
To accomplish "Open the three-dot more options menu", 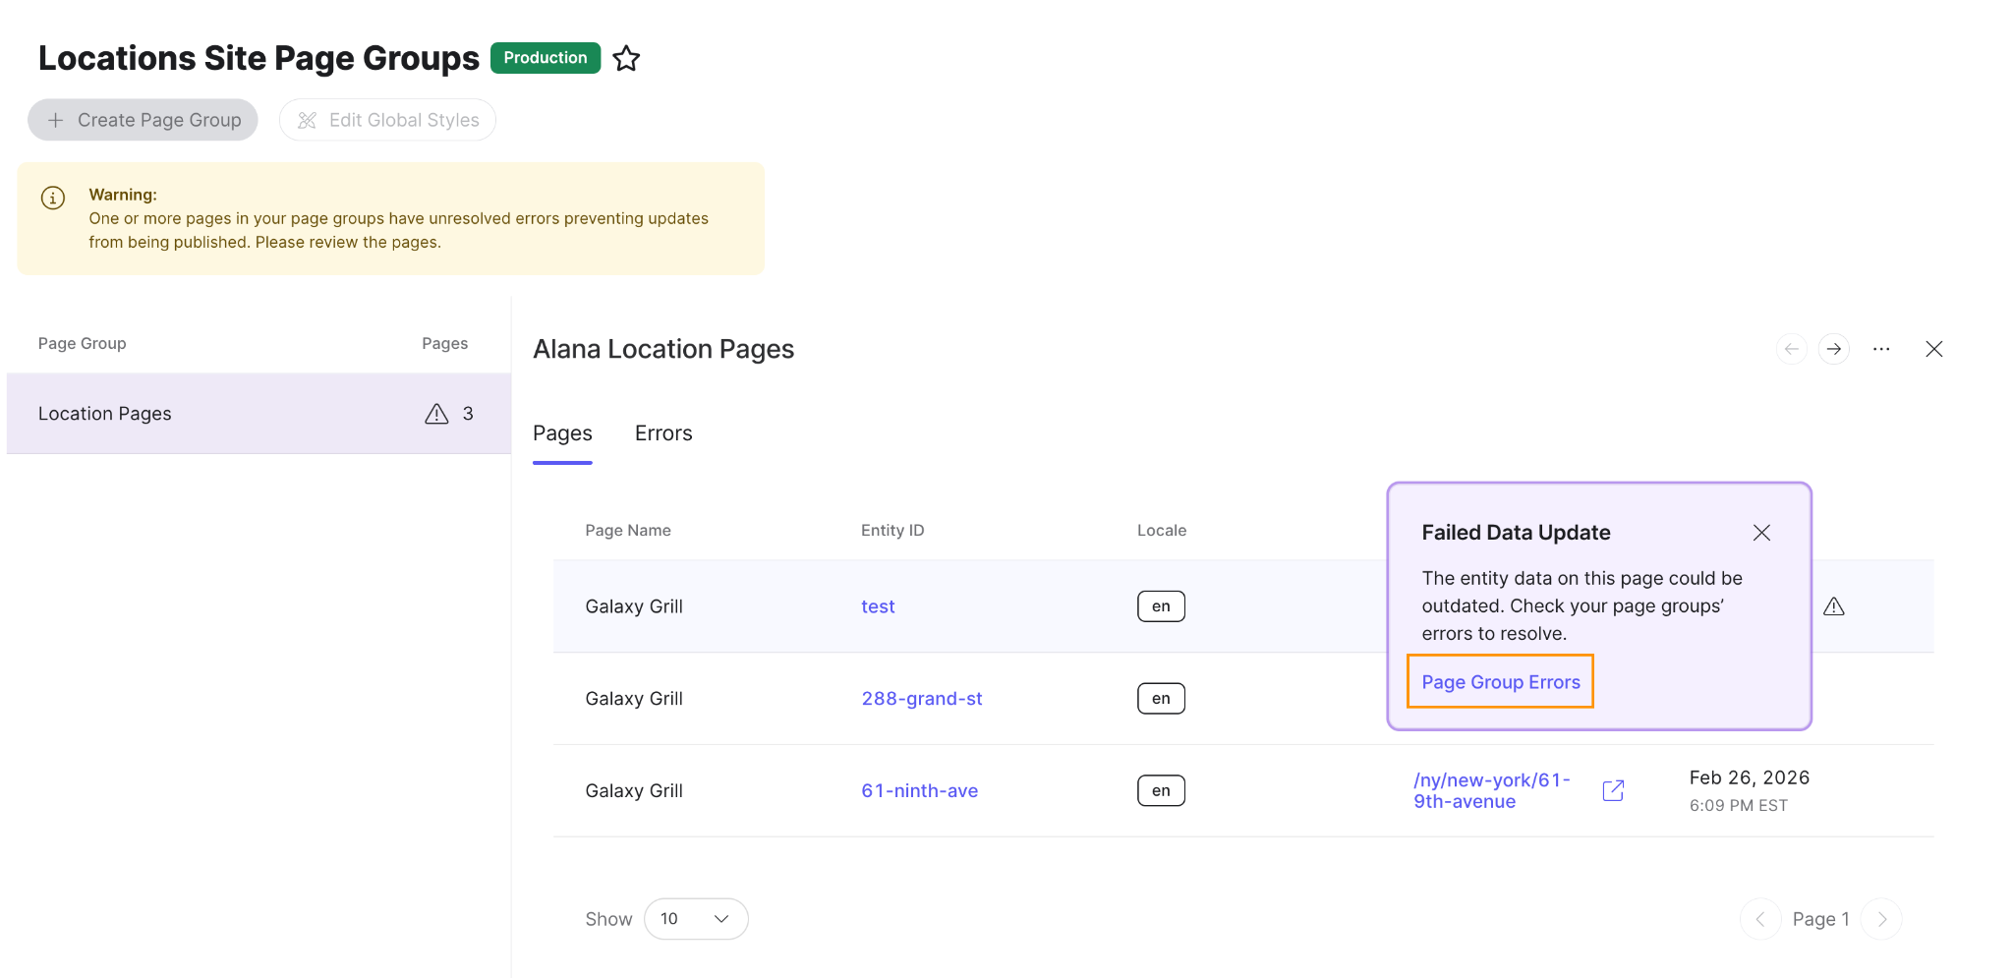I will pos(1881,349).
